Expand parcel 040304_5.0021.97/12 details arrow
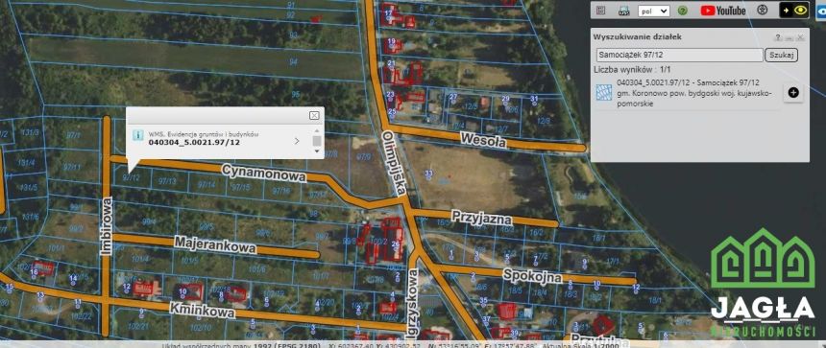This screenshot has height=348, width=826. pos(297,141)
